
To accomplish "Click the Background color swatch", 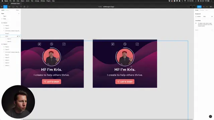I will tap(196, 16).
